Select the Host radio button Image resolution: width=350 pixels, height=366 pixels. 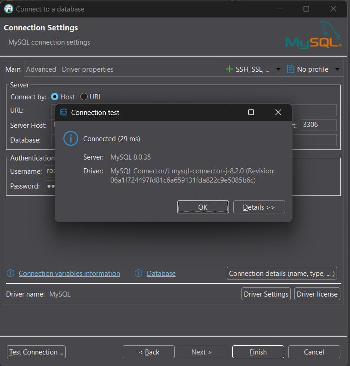(x=55, y=97)
